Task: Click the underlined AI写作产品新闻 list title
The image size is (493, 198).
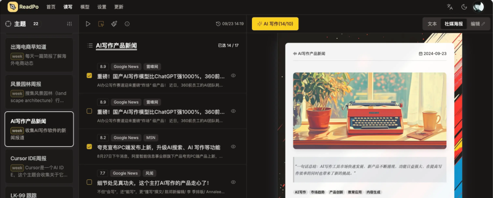Action: click(116, 46)
